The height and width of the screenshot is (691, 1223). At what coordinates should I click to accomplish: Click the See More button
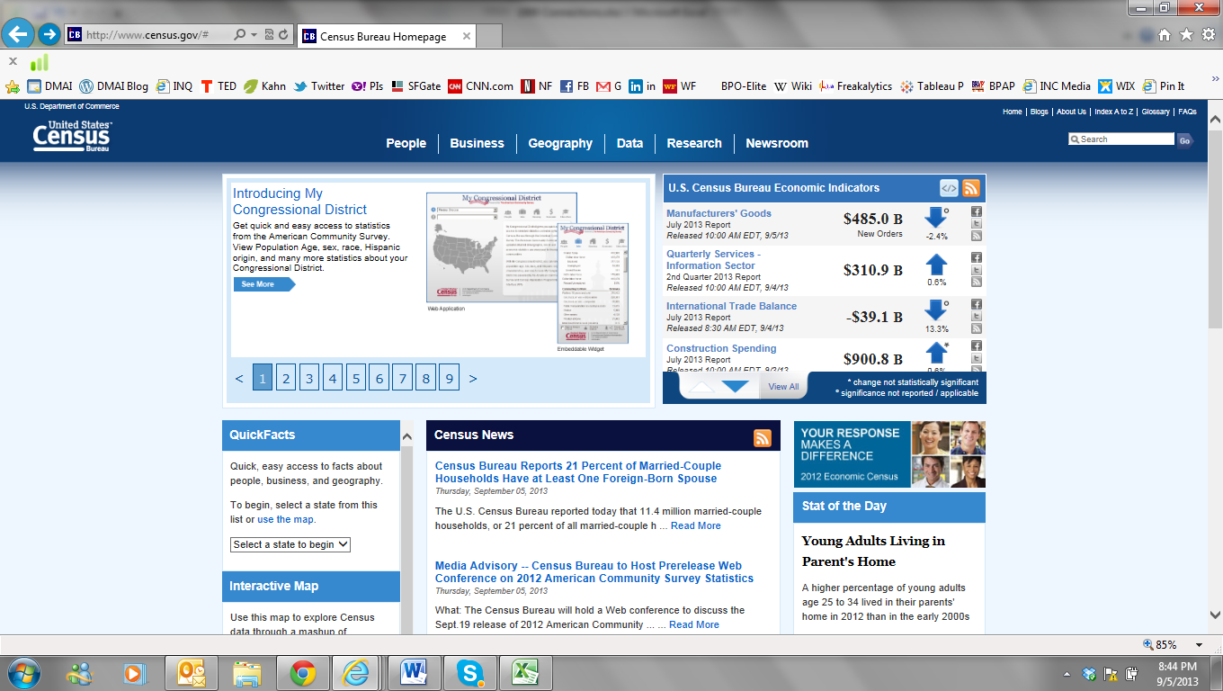(263, 284)
